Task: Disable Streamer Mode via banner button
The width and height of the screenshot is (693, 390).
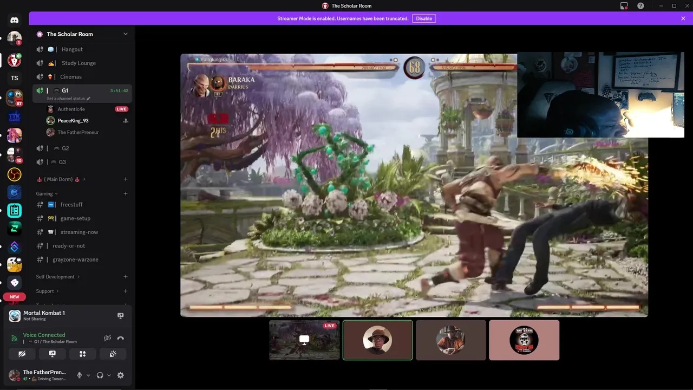Action: pyautogui.click(x=424, y=18)
